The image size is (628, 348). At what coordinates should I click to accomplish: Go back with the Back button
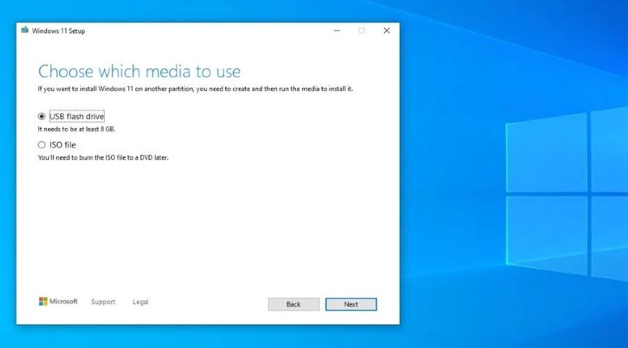click(294, 304)
